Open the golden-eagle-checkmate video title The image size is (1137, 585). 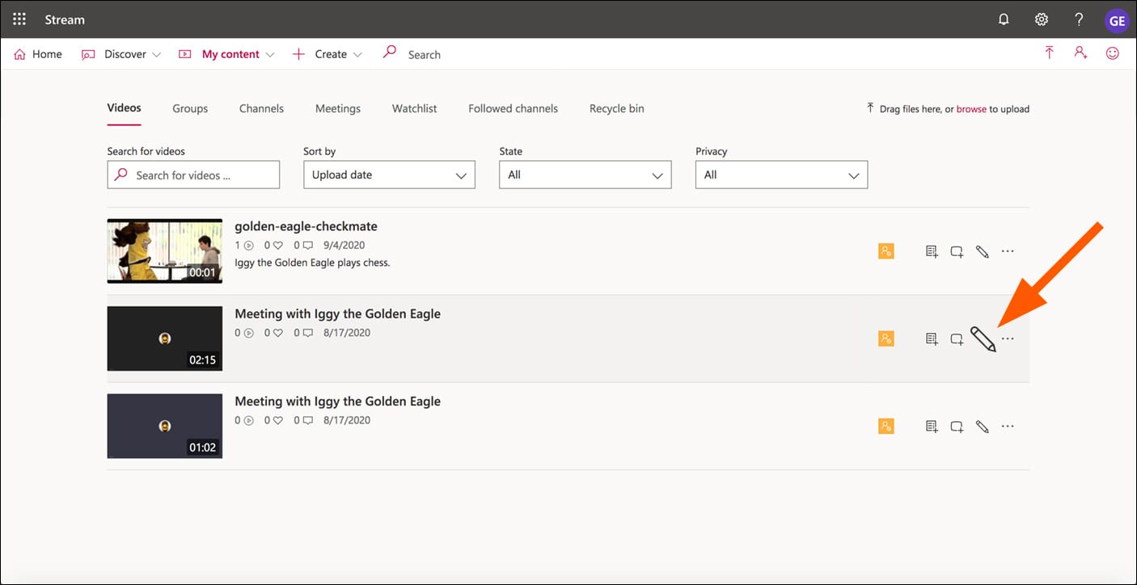coord(306,226)
